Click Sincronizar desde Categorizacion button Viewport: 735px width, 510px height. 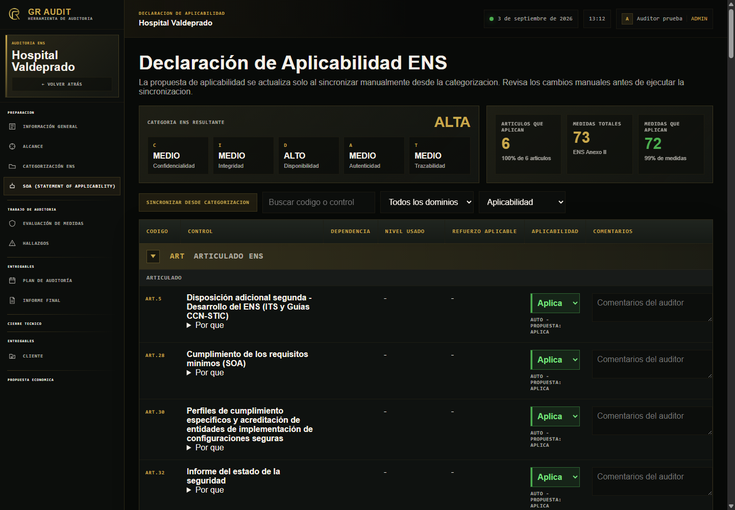pyautogui.click(x=198, y=202)
